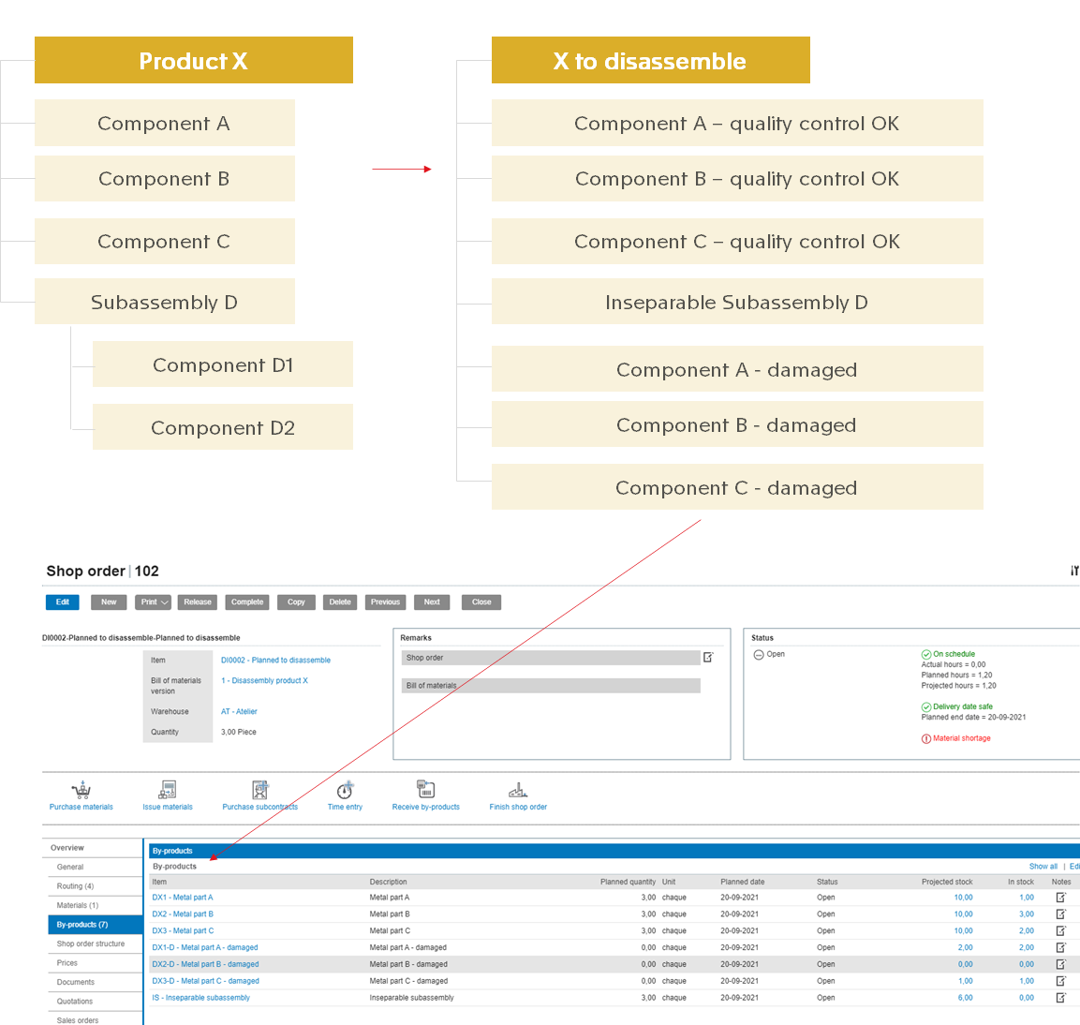This screenshot has height=1025, width=1080.
Task: Open notes icon for DX1 Metal part A
Action: point(1060,898)
